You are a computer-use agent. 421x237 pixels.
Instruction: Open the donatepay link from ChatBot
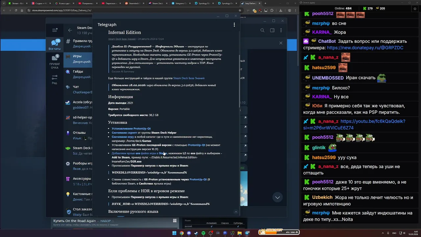365,48
